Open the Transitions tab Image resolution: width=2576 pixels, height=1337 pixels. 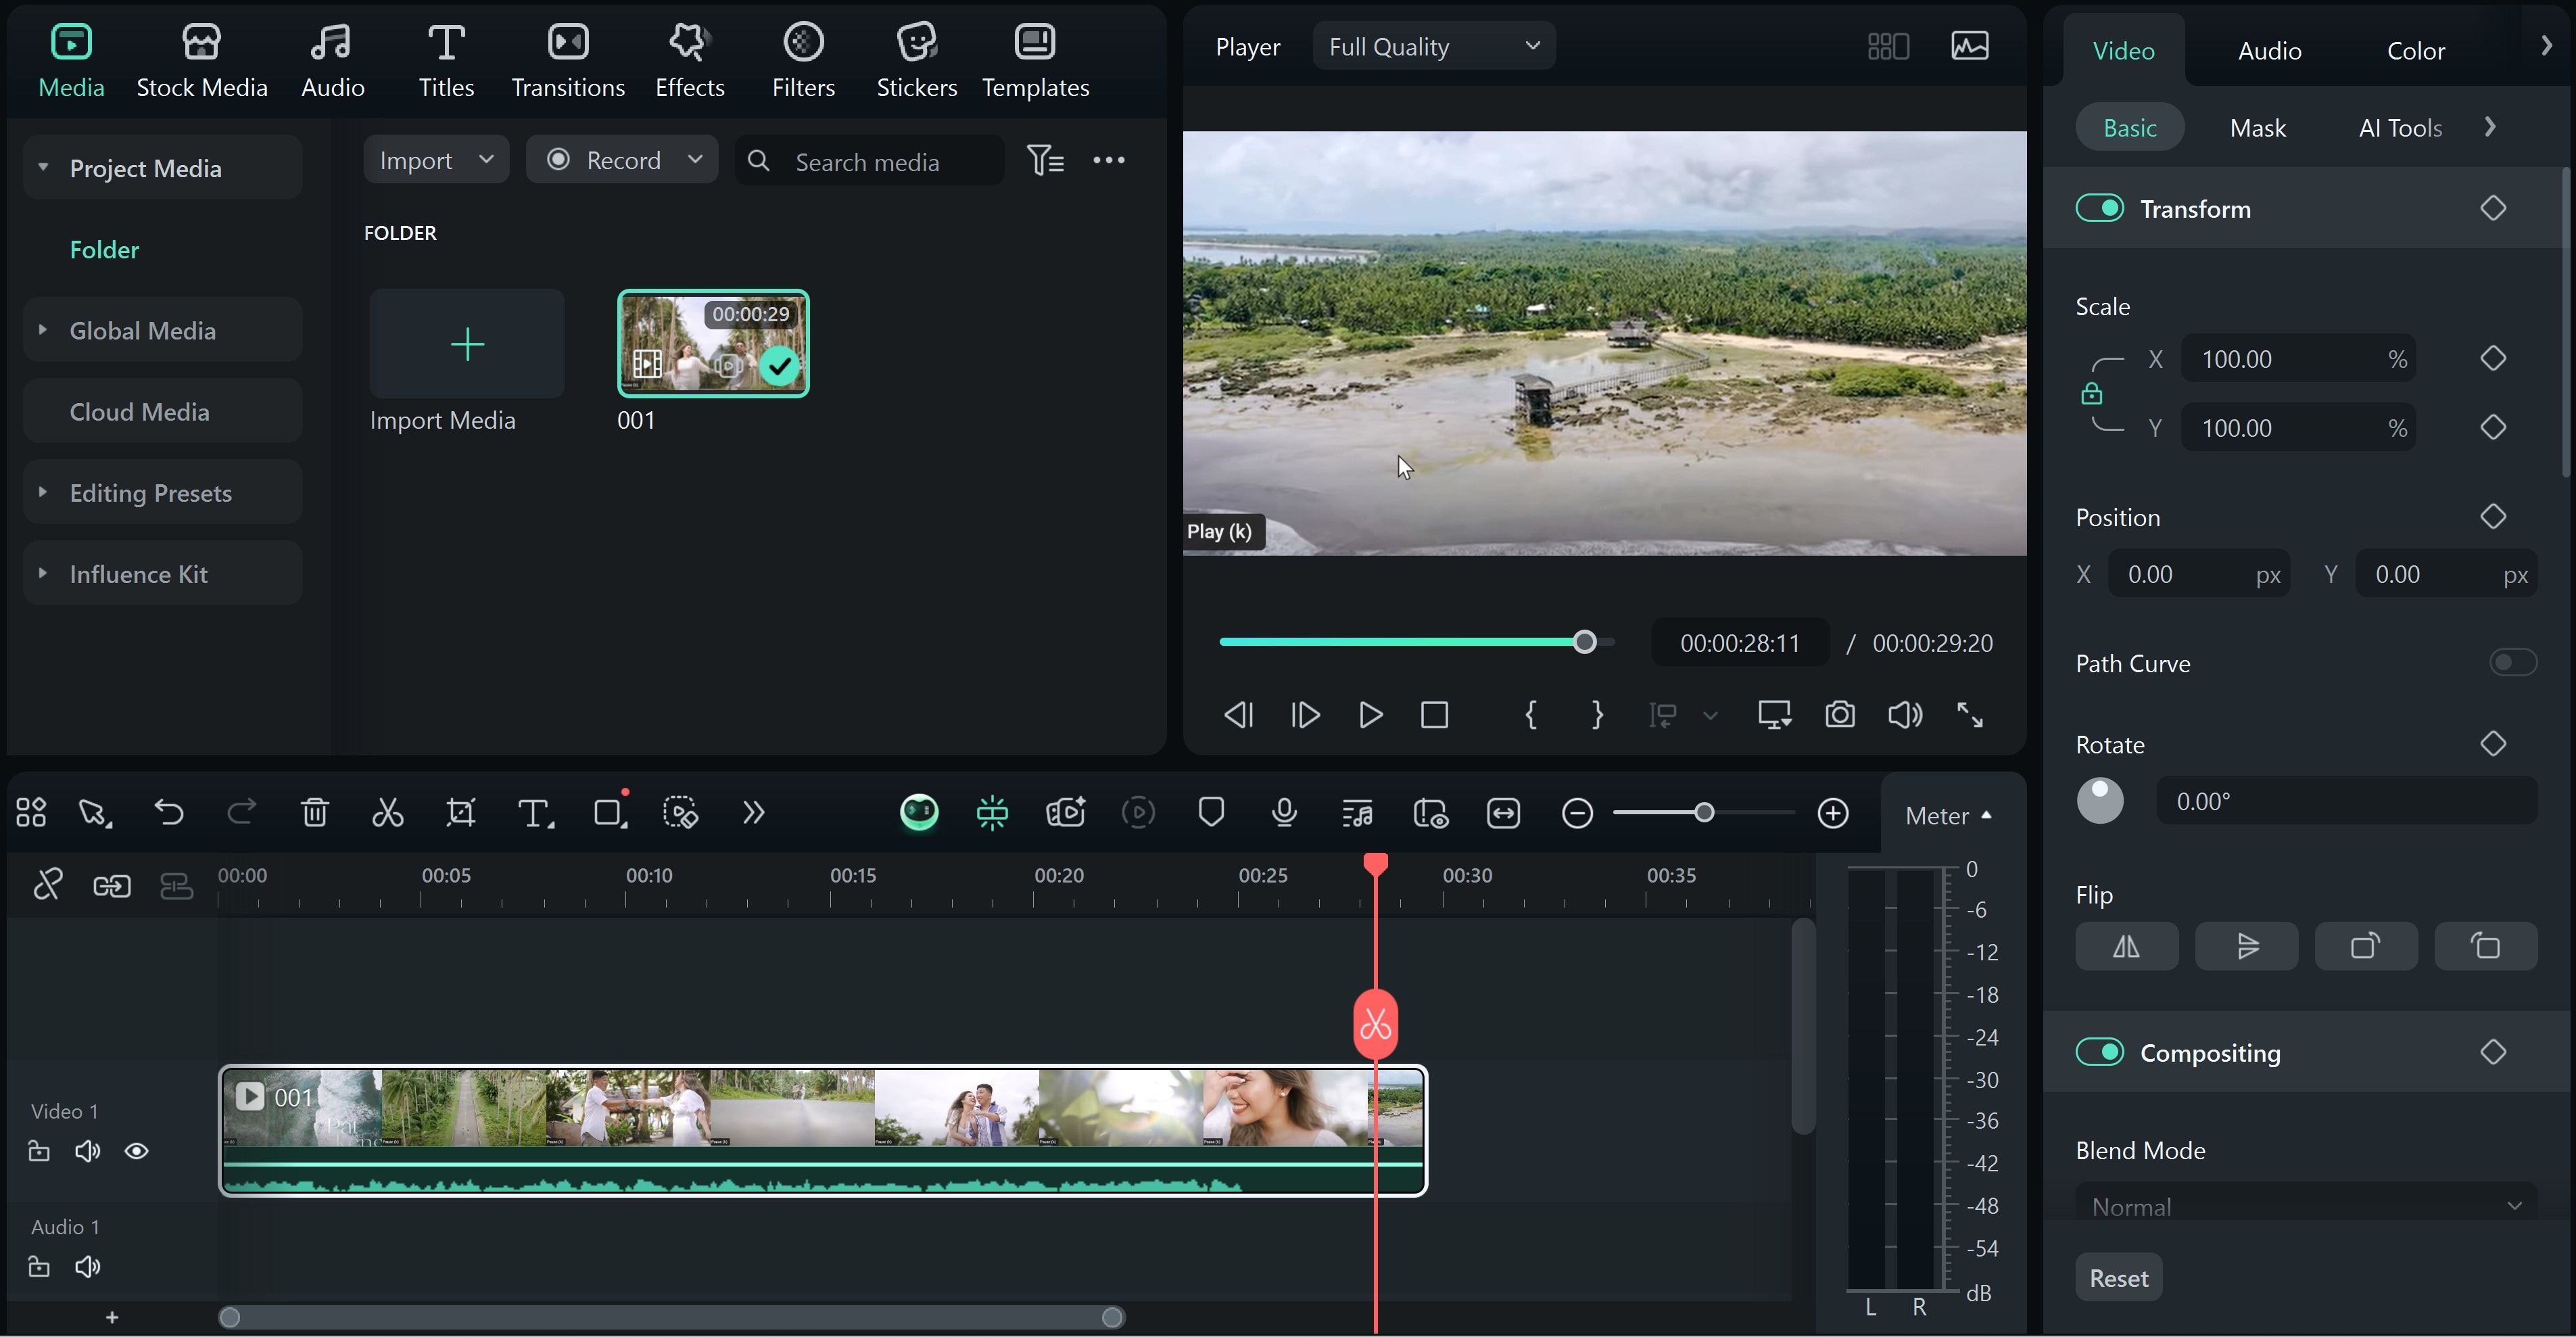568,60
